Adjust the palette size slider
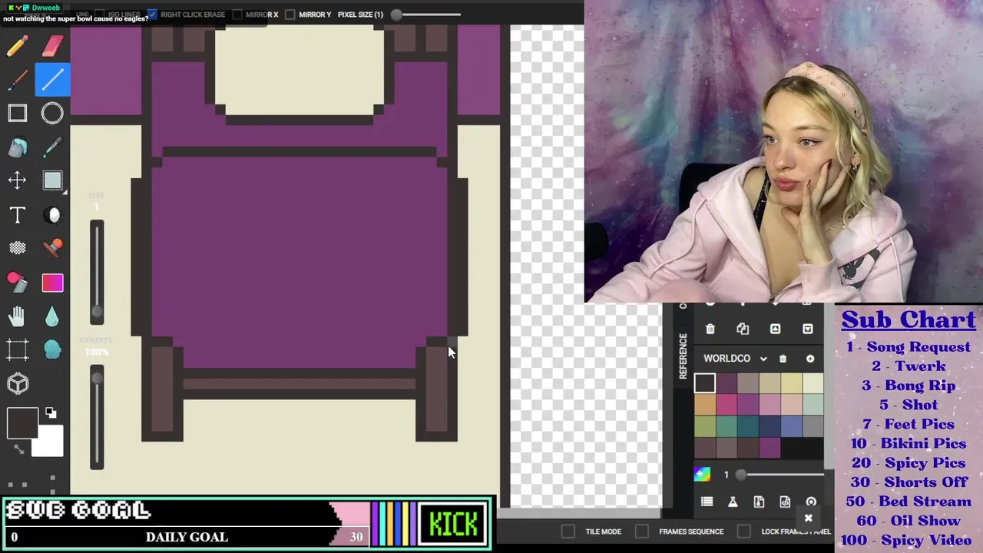This screenshot has height=553, width=983. pyautogui.click(x=779, y=475)
